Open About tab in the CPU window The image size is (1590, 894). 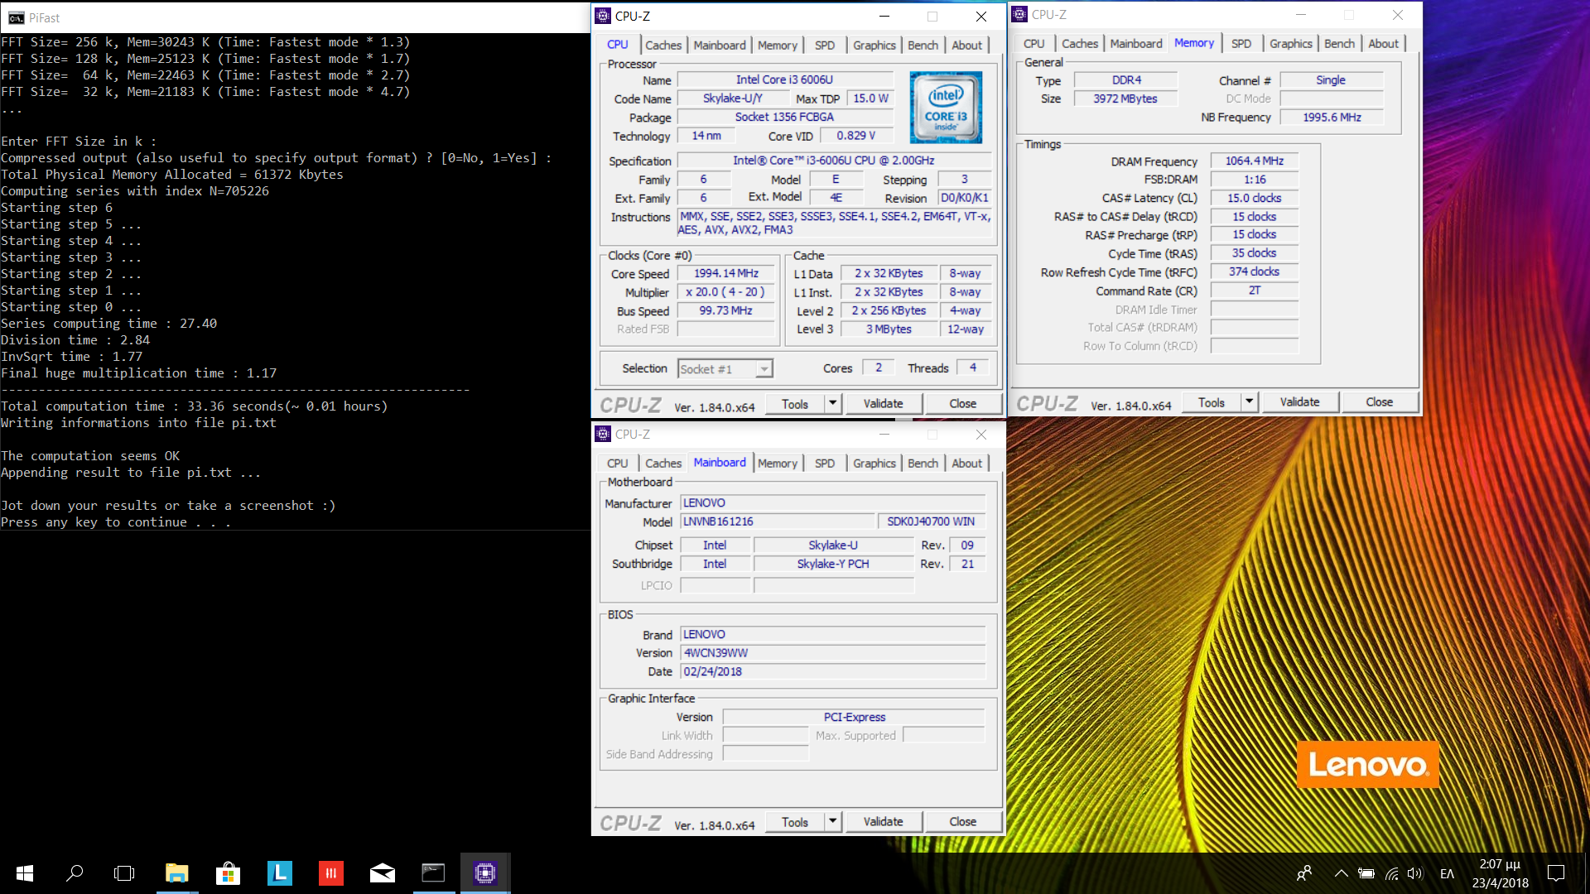pos(967,46)
